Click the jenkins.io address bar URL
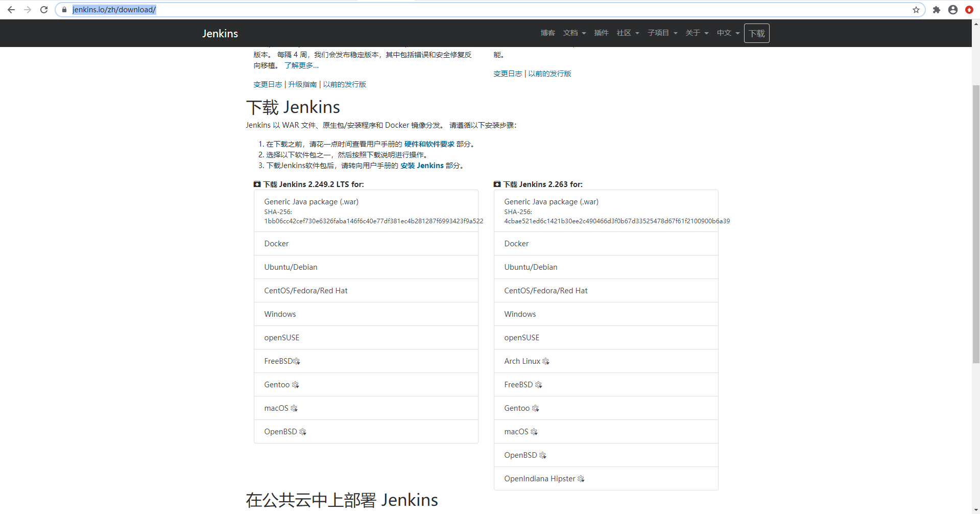Viewport: 980px width, 514px height. coord(114,10)
